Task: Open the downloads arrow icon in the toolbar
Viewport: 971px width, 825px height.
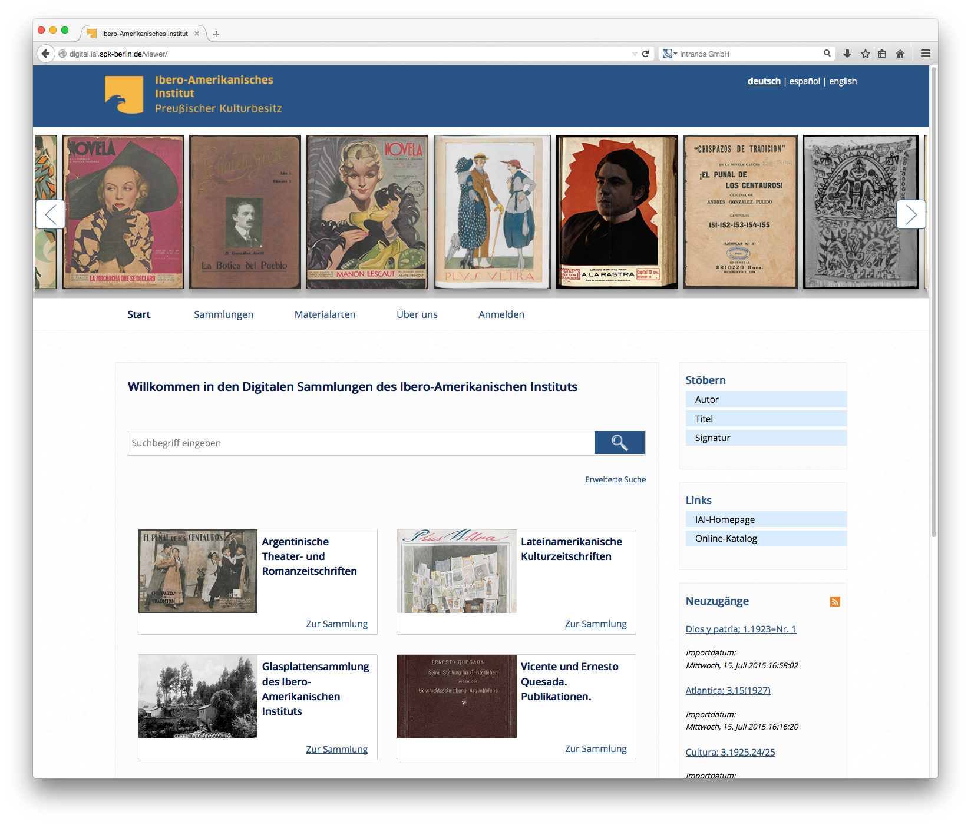Action: pyautogui.click(x=847, y=54)
